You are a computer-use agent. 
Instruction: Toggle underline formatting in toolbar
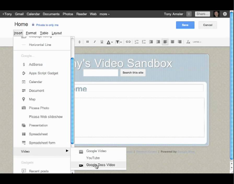102,42
